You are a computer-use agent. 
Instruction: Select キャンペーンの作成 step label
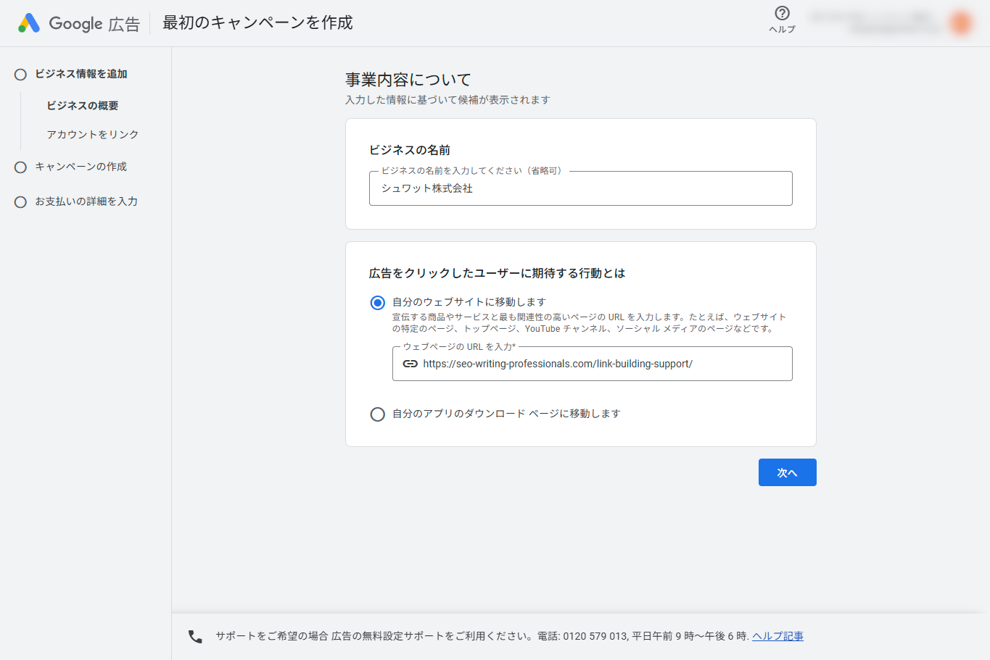(x=81, y=167)
